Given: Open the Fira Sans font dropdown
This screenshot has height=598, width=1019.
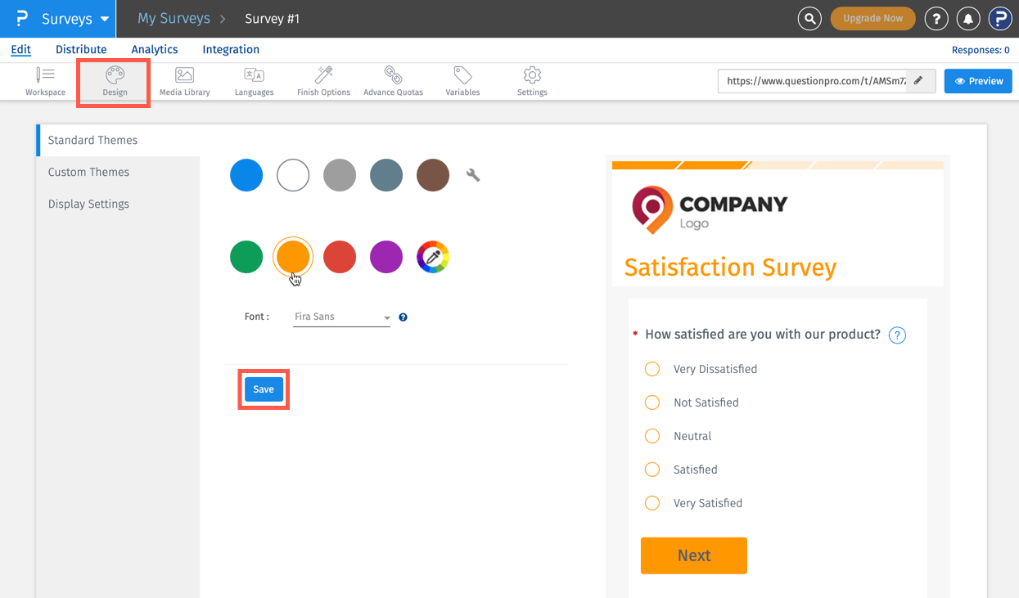Looking at the screenshot, I should [x=340, y=317].
